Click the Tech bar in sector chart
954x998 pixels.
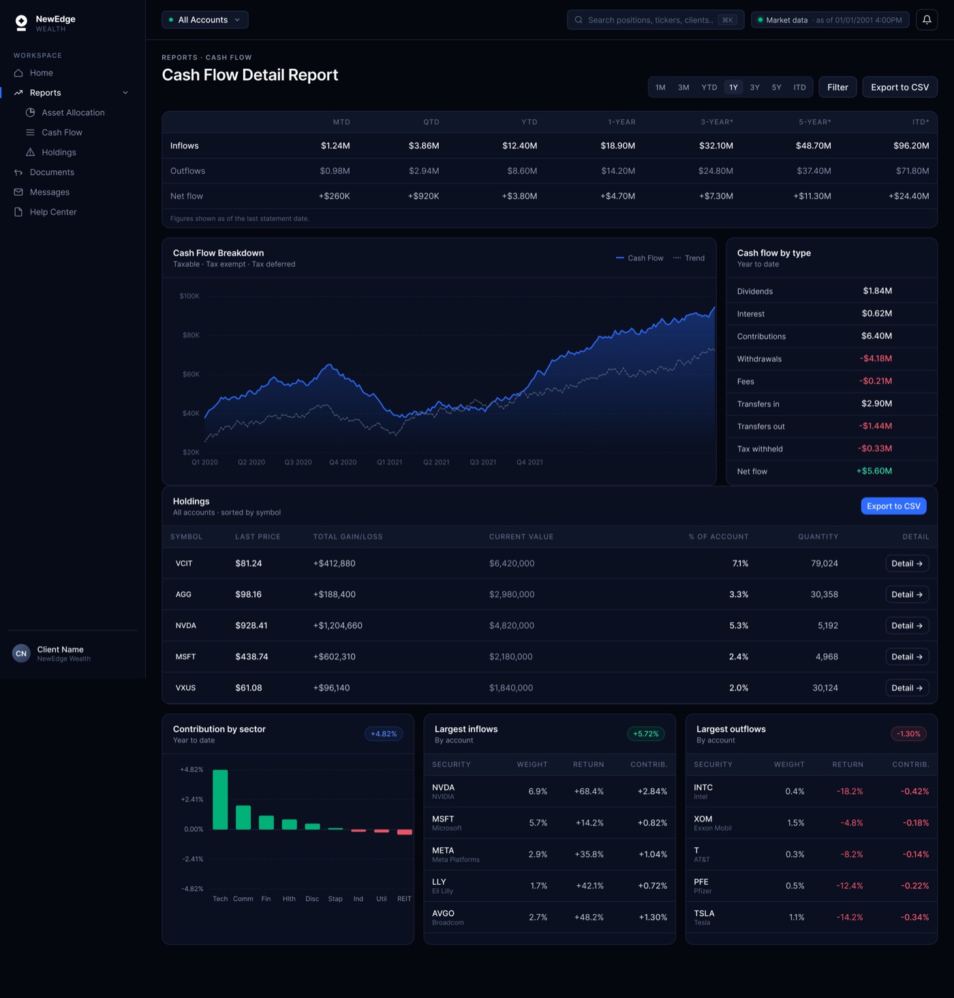click(x=220, y=800)
